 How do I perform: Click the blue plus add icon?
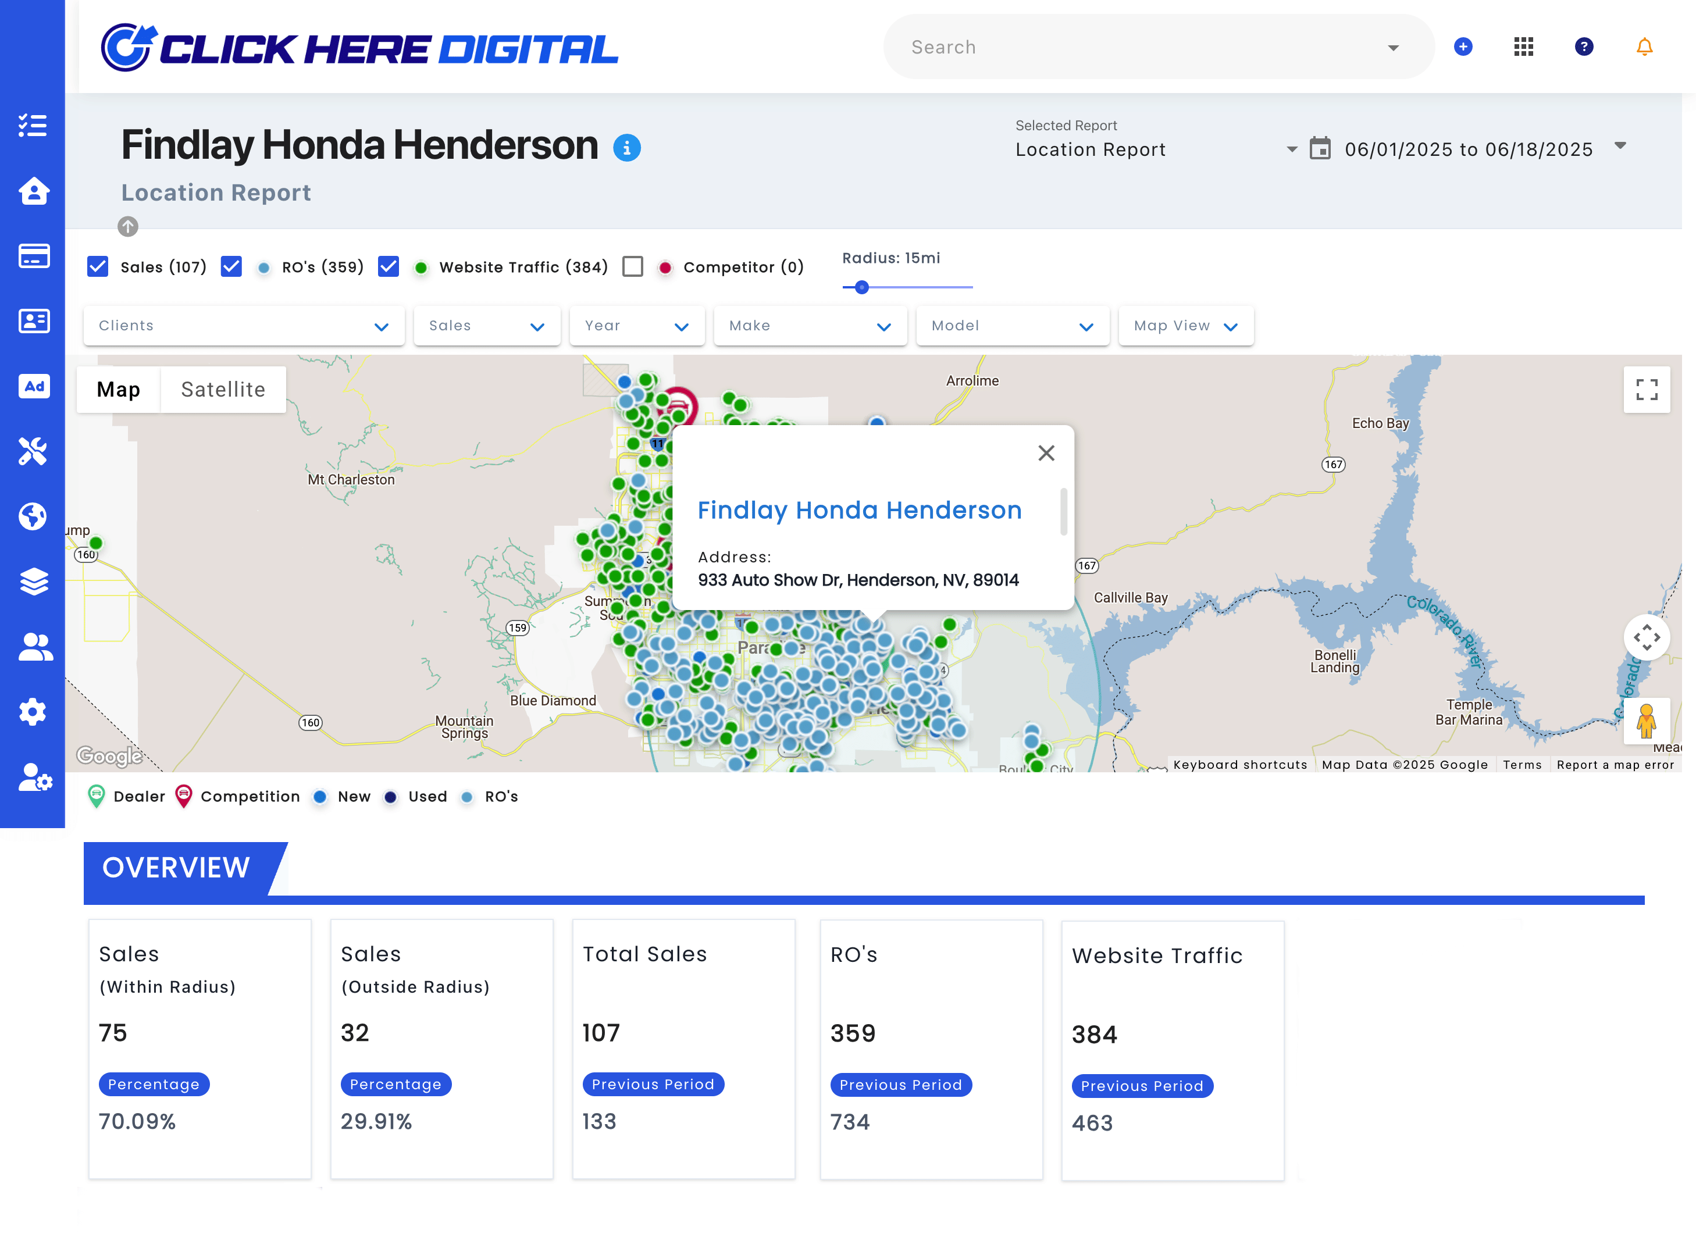[1463, 47]
